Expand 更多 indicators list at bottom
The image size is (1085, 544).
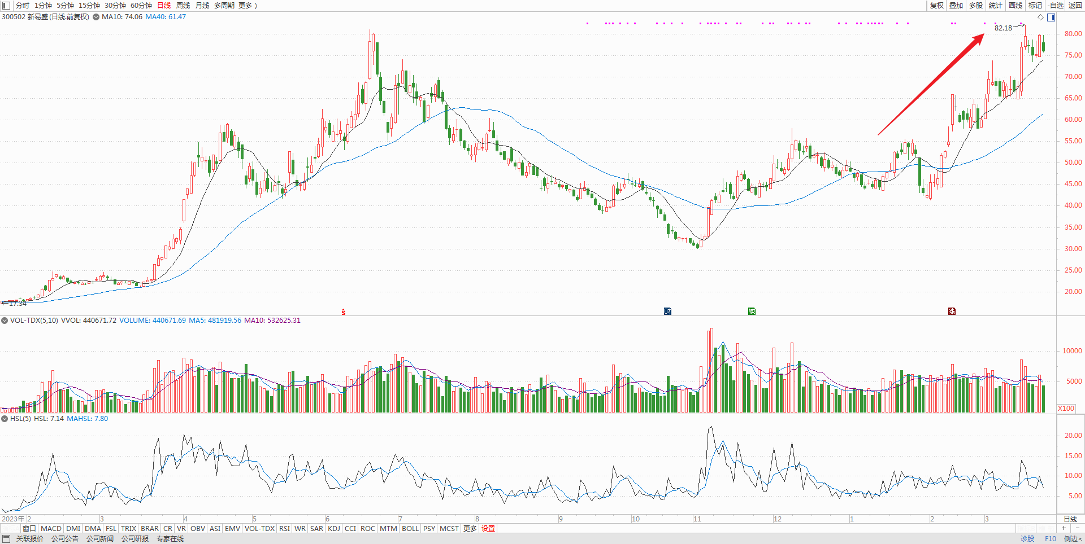[470, 529]
